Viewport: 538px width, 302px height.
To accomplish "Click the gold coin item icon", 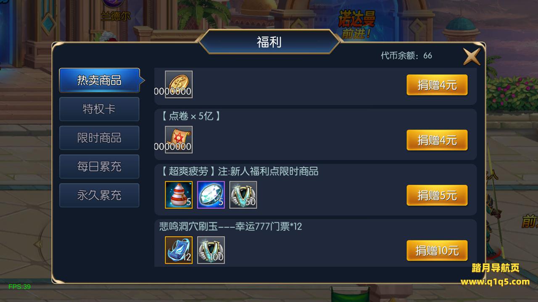I will tap(179, 84).
